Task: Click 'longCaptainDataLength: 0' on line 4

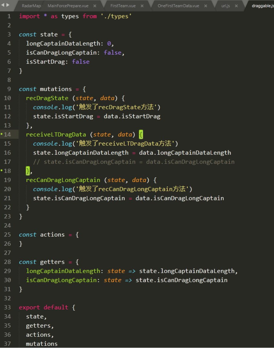Action: (x=70, y=43)
